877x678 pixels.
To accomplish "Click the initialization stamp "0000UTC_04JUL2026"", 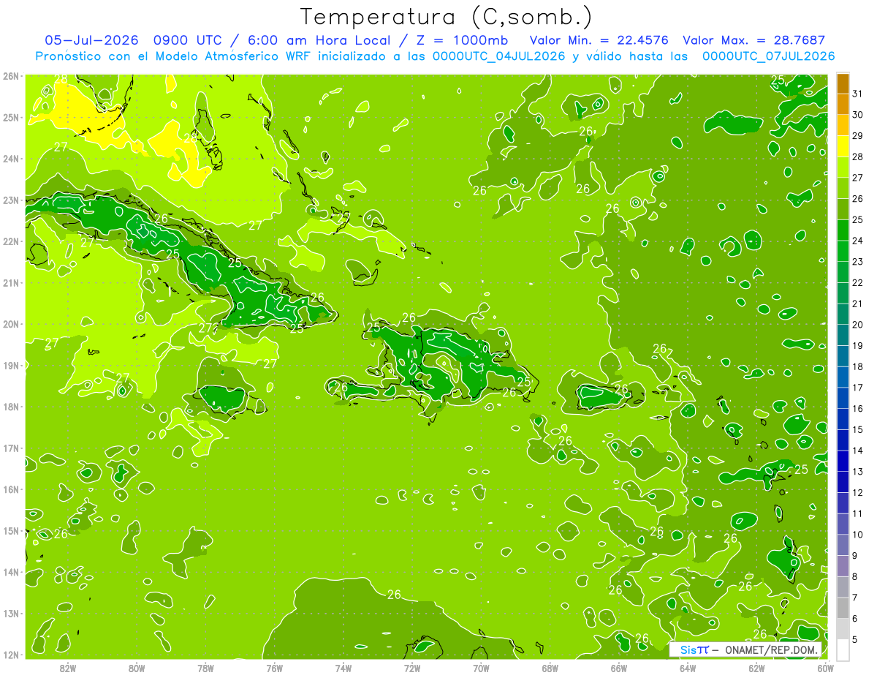I will 499,56.
